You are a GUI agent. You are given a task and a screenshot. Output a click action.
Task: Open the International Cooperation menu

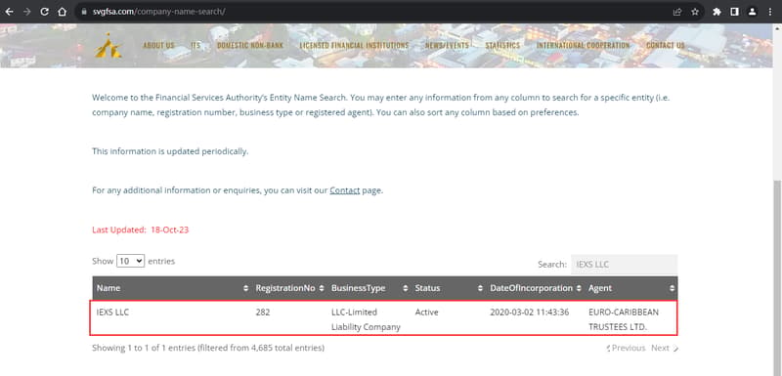point(583,45)
